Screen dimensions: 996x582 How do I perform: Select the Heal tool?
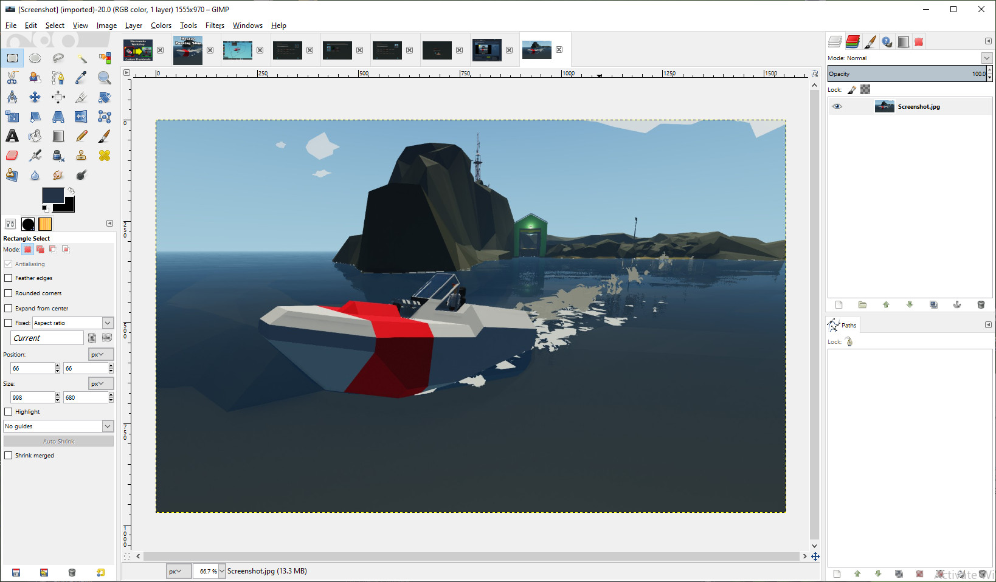point(105,156)
